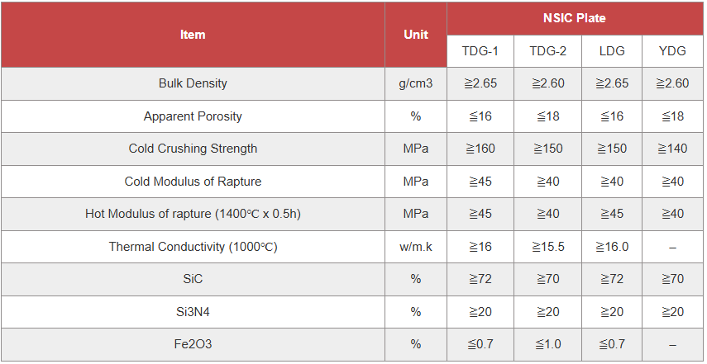The width and height of the screenshot is (707, 364).
Task: Select Hot Modulus of rapture row label
Action: pos(193,214)
